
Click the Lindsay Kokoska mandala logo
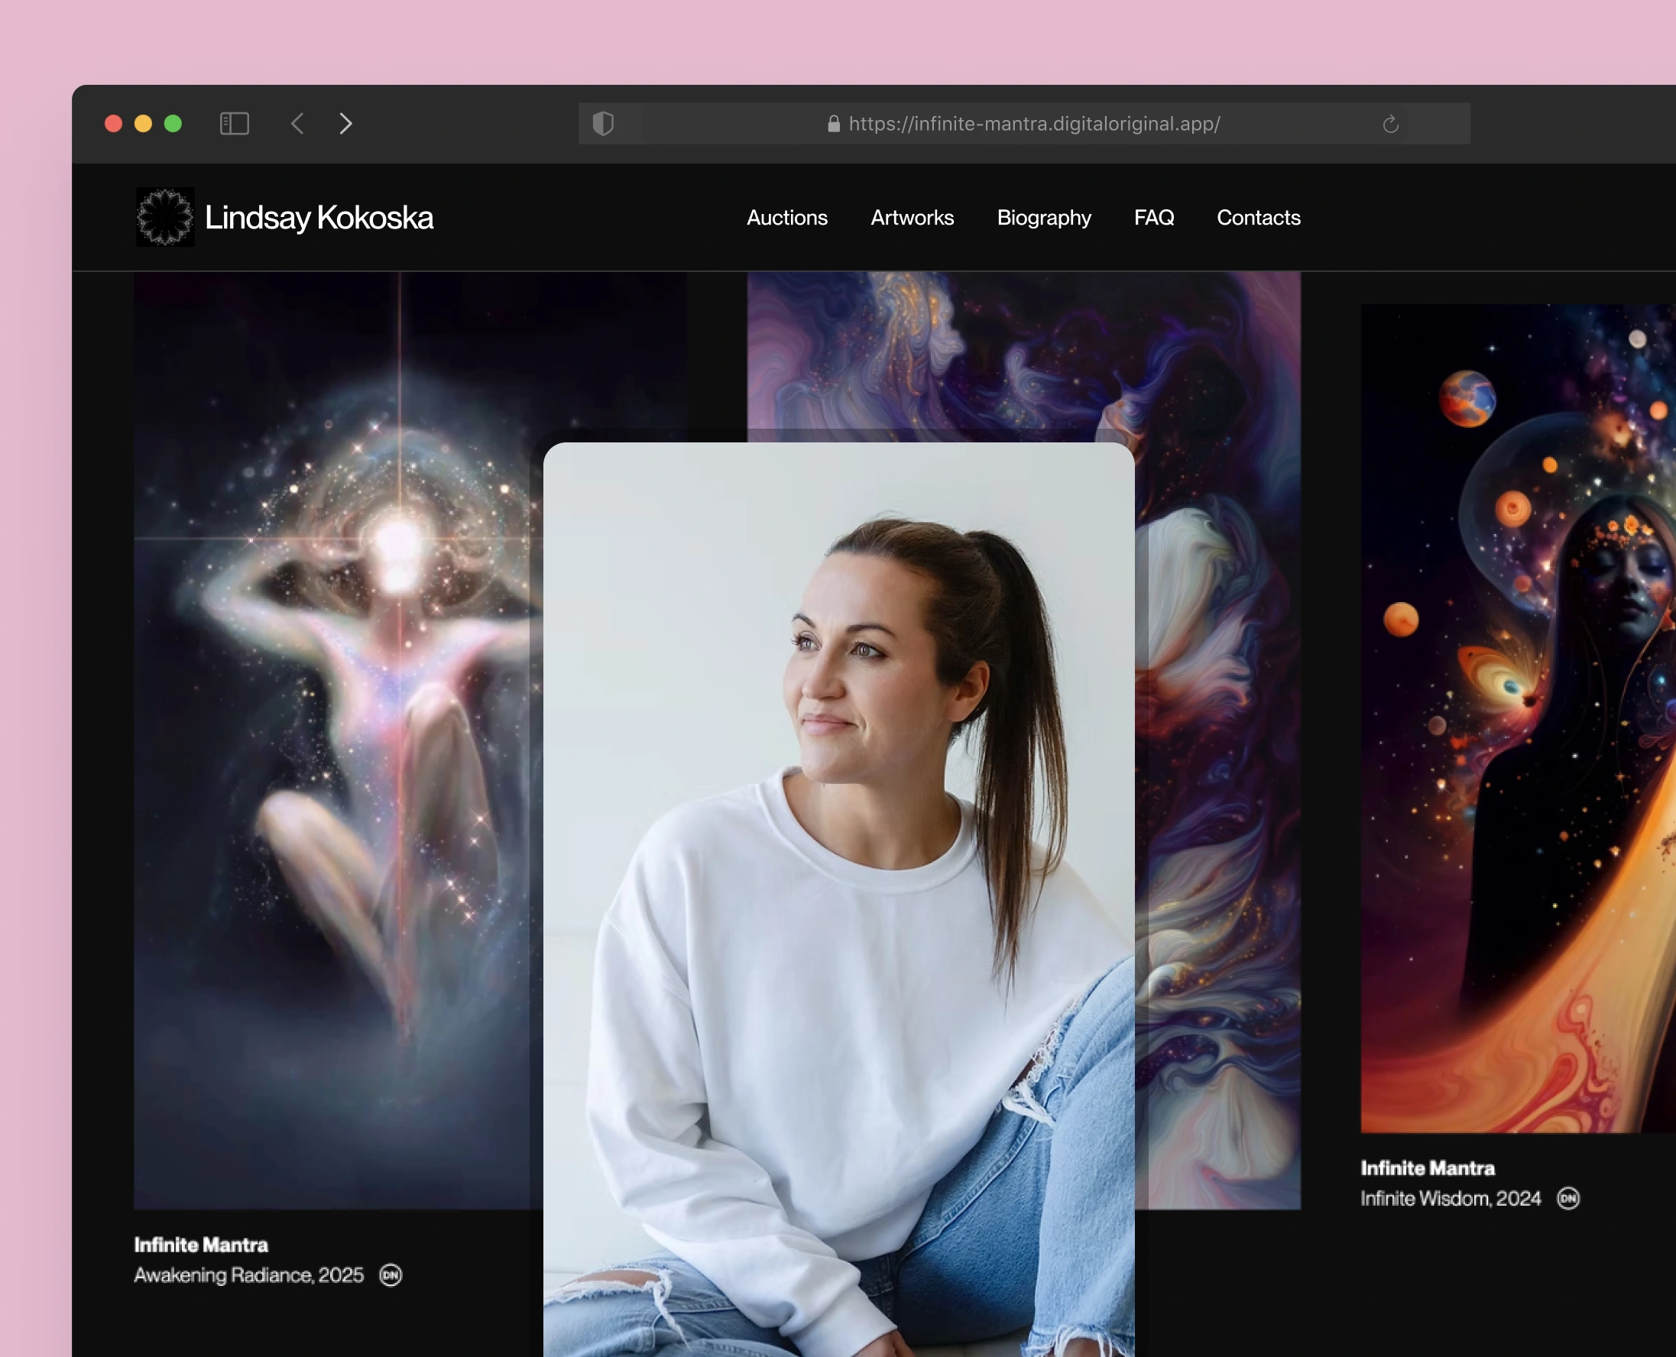point(165,217)
